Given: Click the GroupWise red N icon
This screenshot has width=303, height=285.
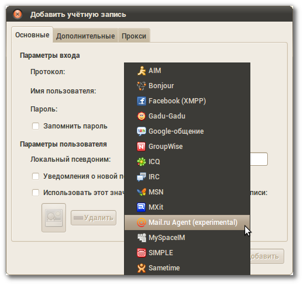Looking at the screenshot, I should coord(142,147).
